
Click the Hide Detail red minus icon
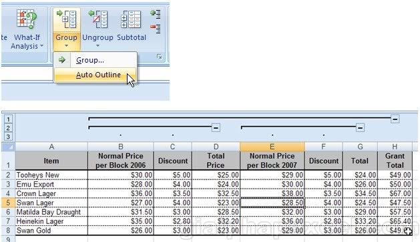coord(156,29)
